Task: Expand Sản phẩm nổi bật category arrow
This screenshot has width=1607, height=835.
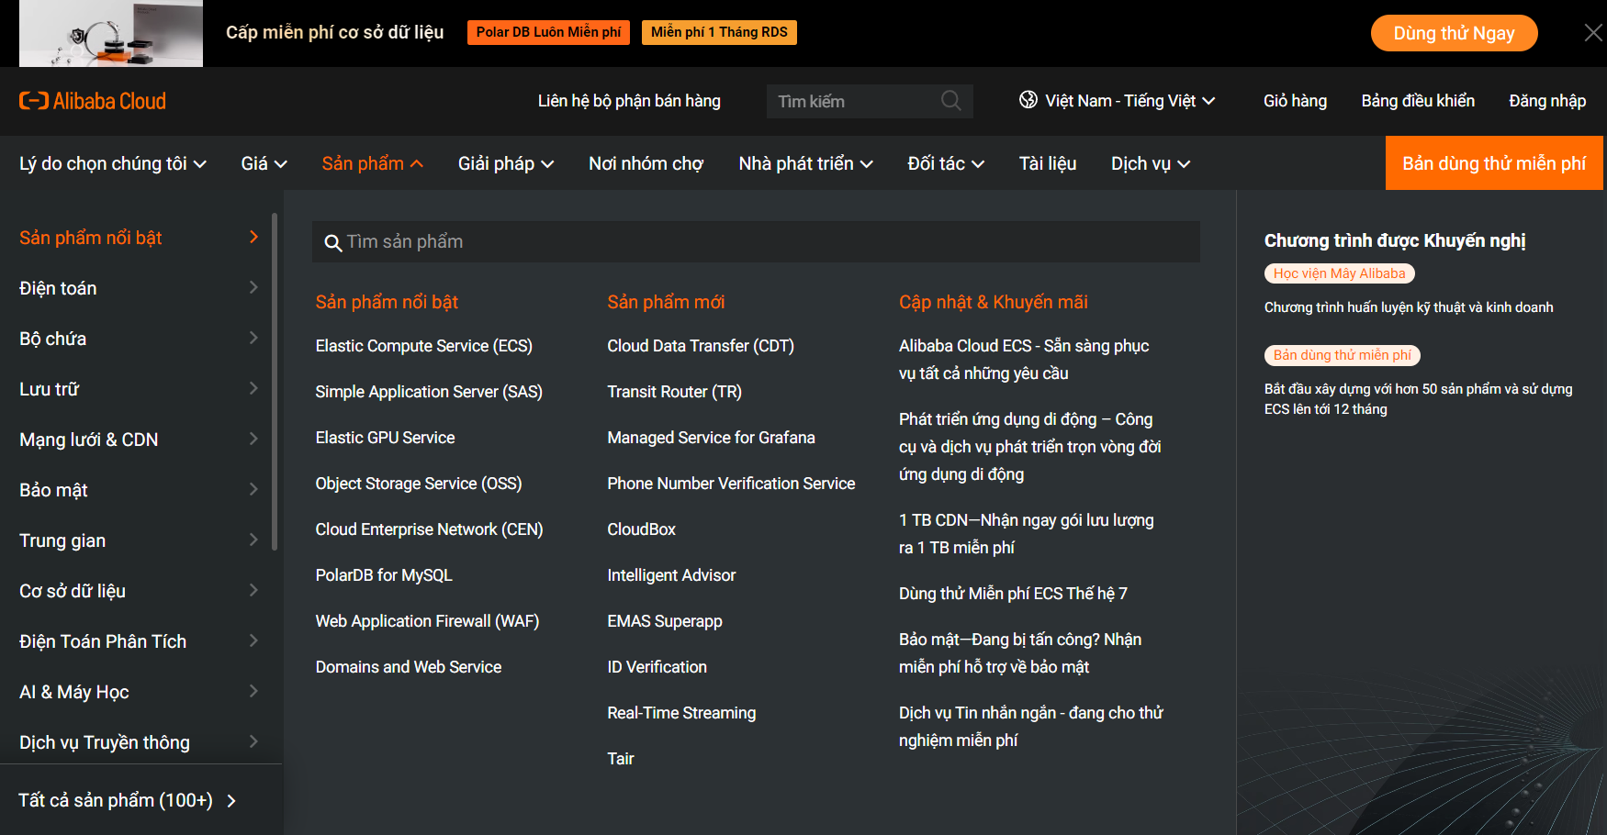Action: click(253, 238)
